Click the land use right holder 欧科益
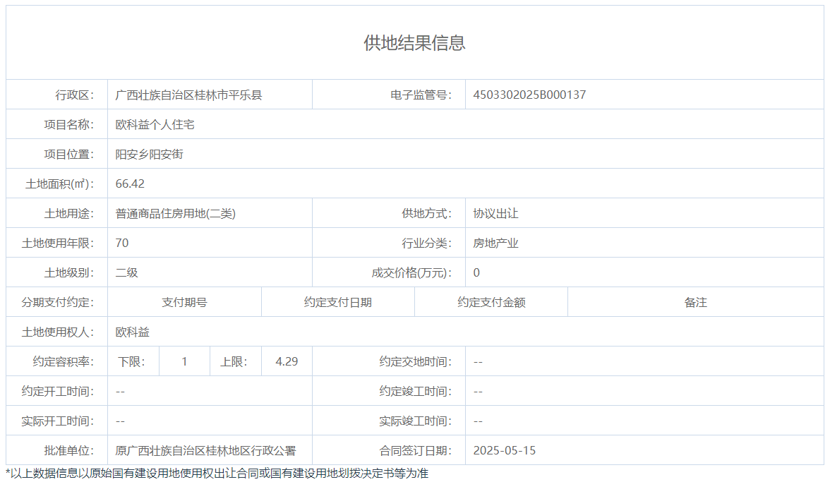This screenshot has width=830, height=482. (132, 332)
